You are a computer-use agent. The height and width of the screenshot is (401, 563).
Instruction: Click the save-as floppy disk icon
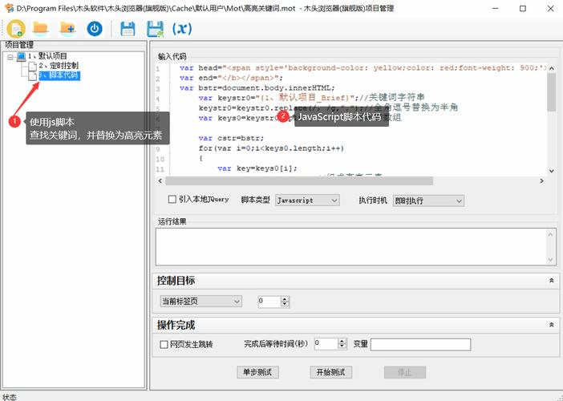click(155, 29)
